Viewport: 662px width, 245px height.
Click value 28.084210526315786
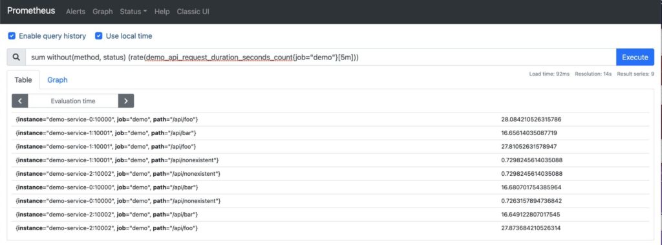pyautogui.click(x=531, y=120)
